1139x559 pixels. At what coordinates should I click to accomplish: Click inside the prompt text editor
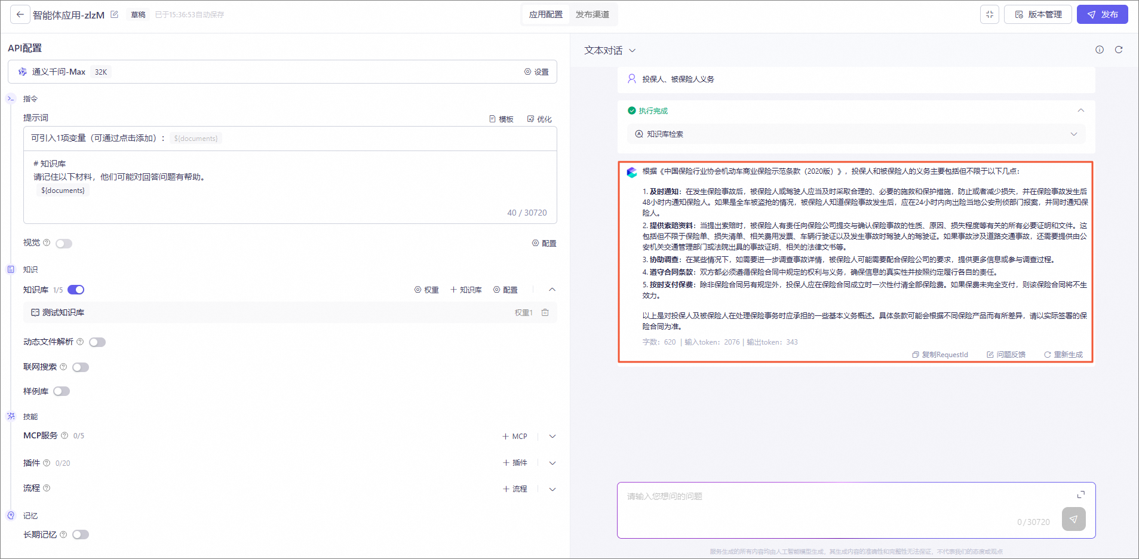click(290, 187)
